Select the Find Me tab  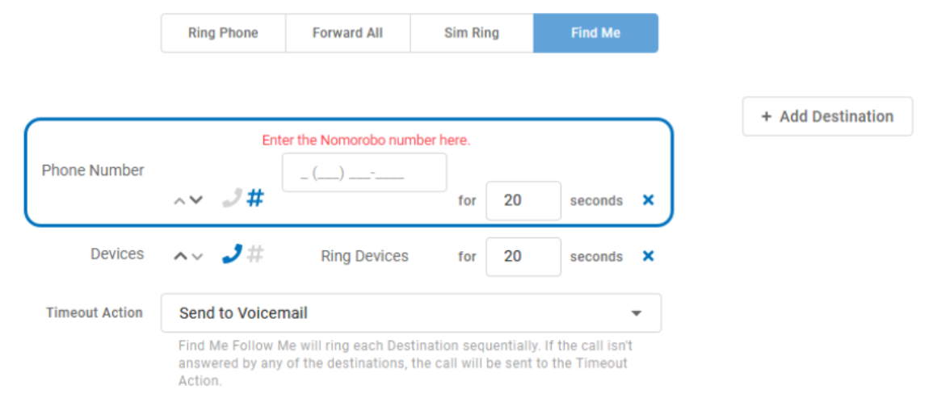click(595, 33)
